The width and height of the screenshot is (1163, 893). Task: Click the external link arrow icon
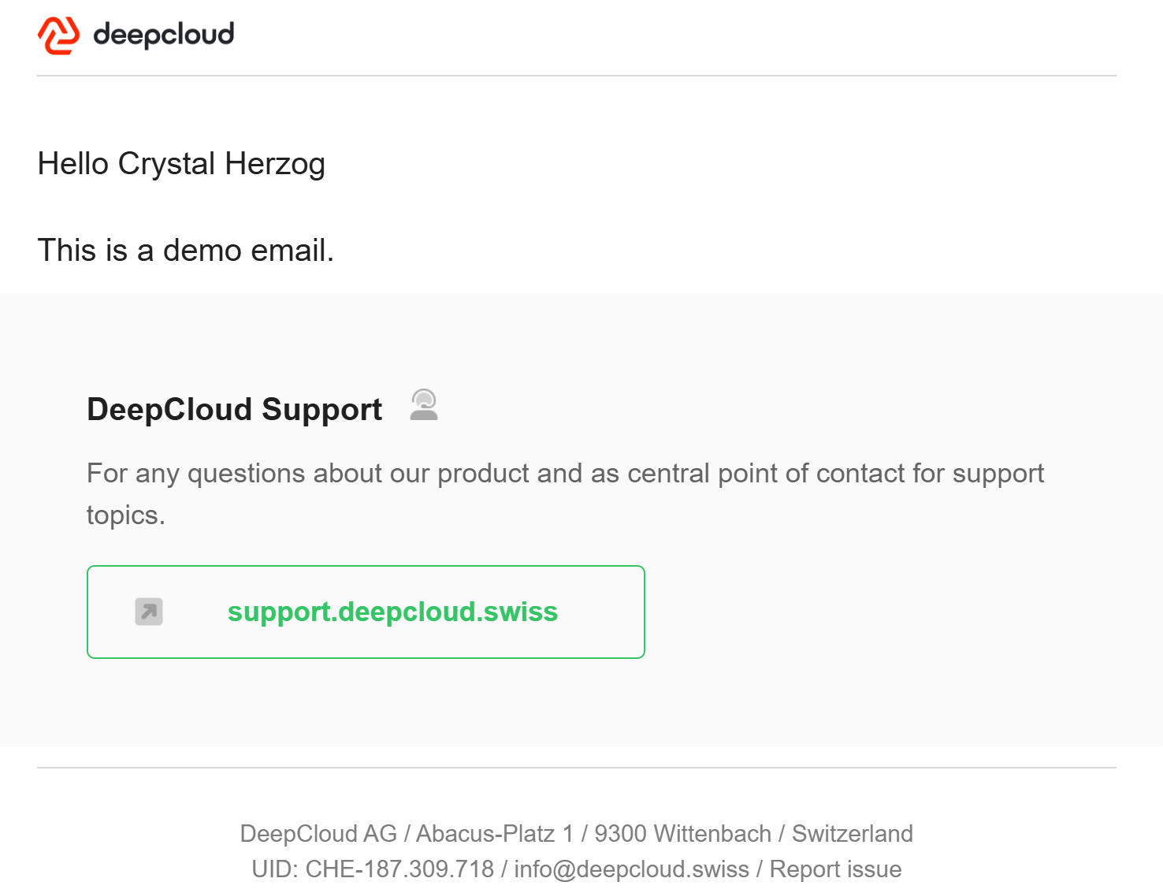[149, 612]
